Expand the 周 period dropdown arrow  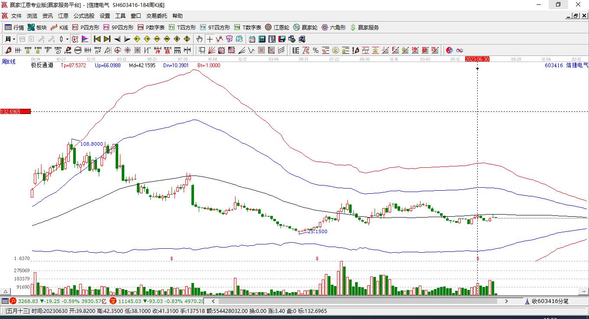coord(14,39)
